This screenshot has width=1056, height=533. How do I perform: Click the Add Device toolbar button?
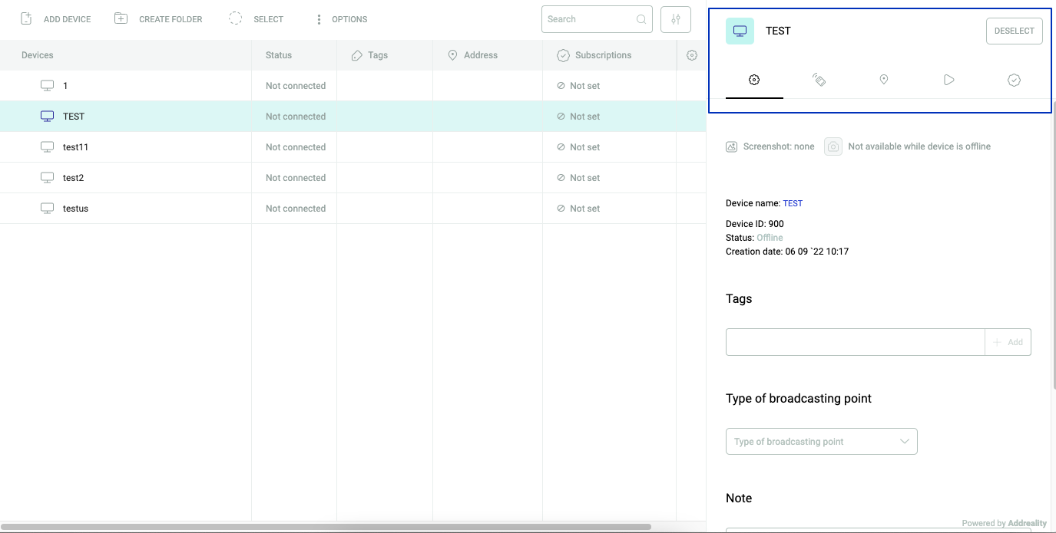click(55, 19)
